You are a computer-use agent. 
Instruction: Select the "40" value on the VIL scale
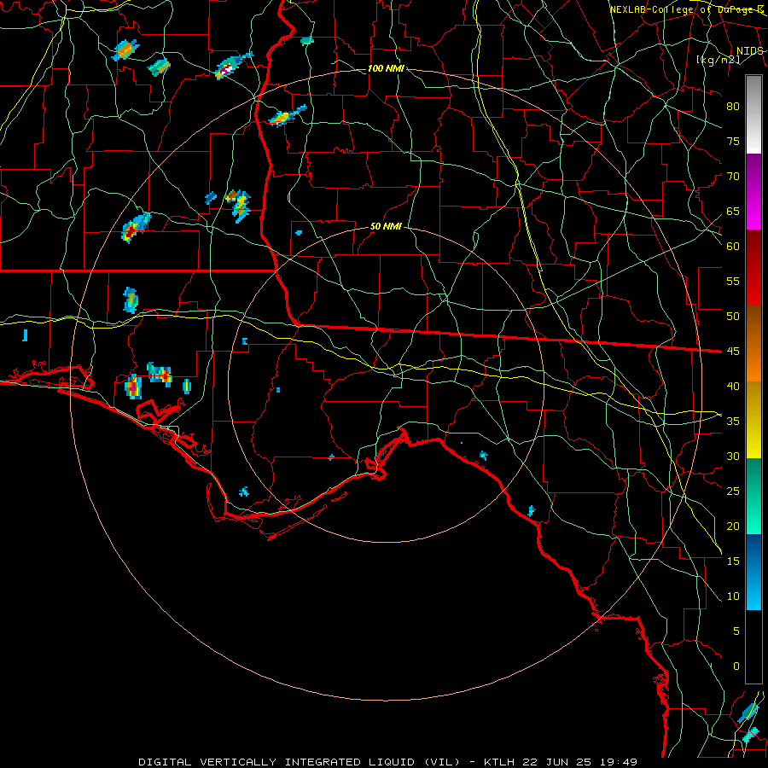click(x=733, y=387)
